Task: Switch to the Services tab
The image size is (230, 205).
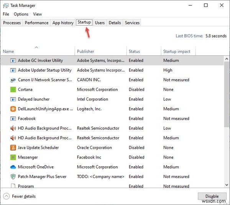Action: [132, 23]
